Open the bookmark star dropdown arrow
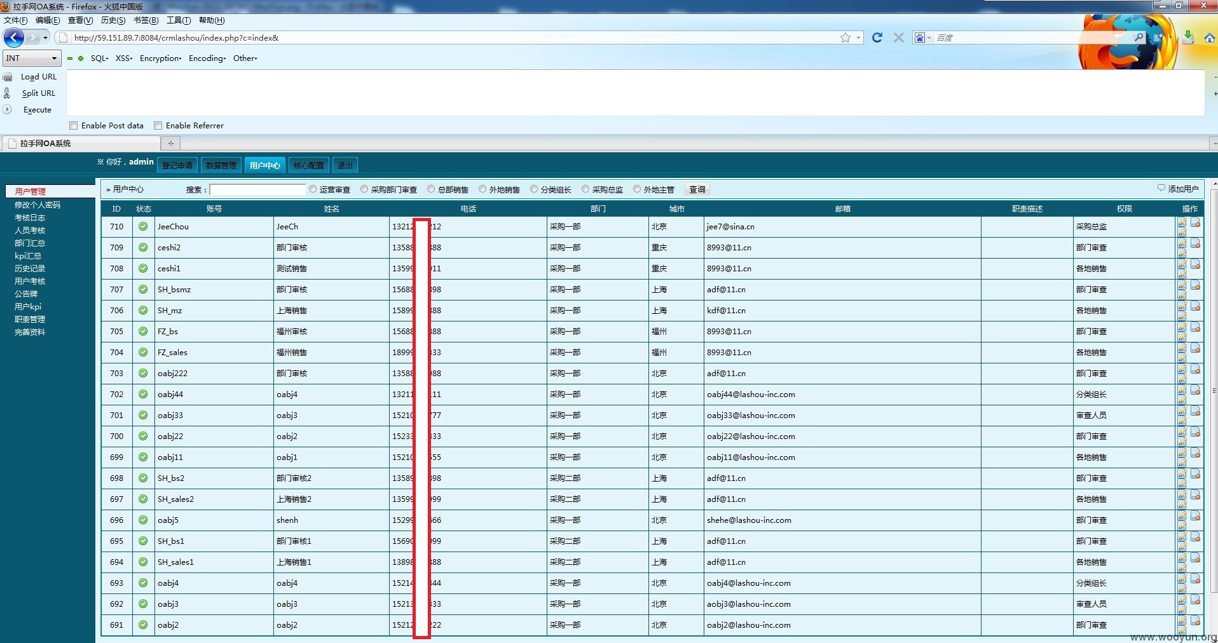The width and height of the screenshot is (1218, 643). pos(858,37)
